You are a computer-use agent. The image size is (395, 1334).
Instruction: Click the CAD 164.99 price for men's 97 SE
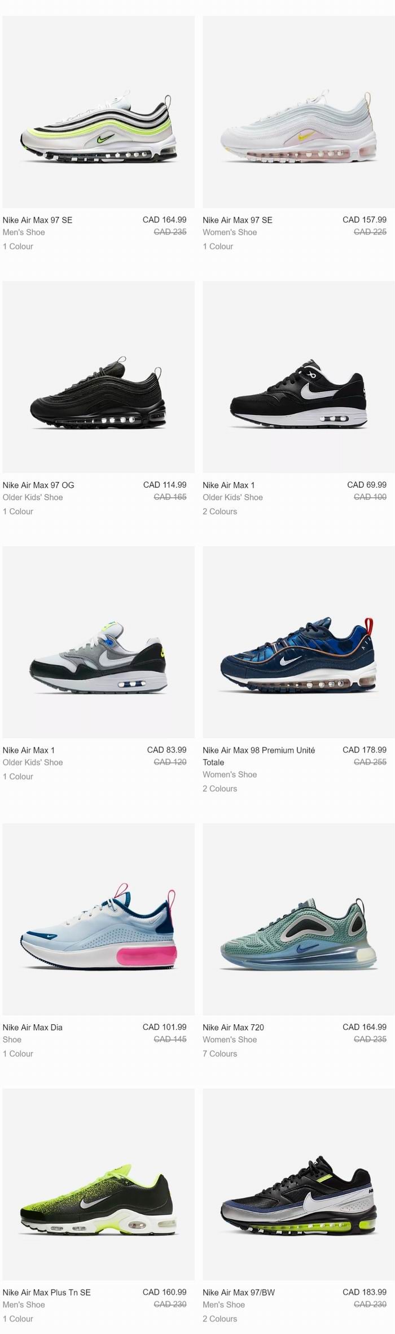point(164,220)
